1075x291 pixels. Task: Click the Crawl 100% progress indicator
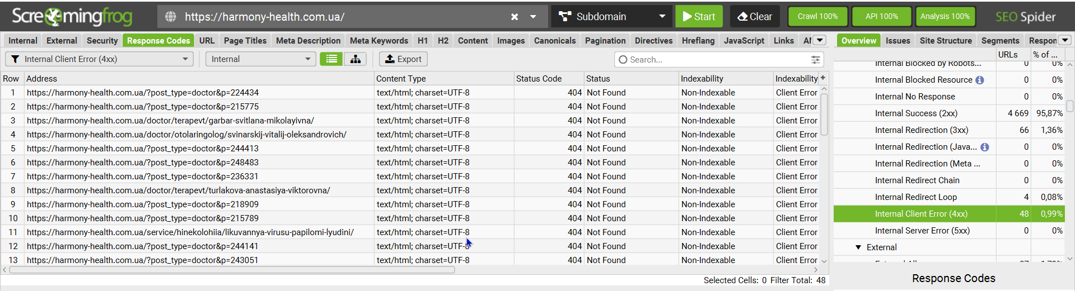pyautogui.click(x=817, y=17)
